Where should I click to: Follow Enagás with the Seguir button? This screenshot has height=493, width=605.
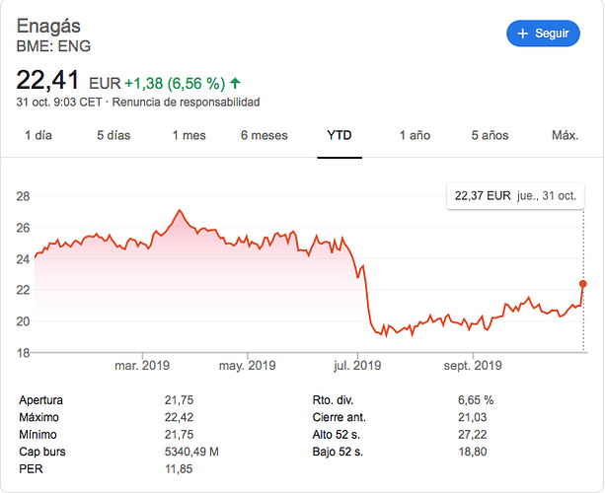543,34
